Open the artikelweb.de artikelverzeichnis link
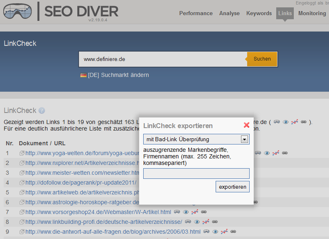This screenshot has width=329, height=239. [82, 193]
